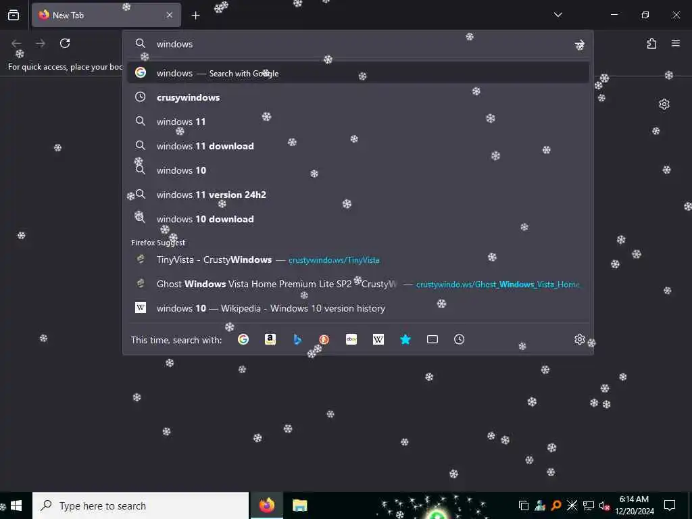Search this time with DuckDuckGo icon
The height and width of the screenshot is (519, 692).
coord(324,339)
